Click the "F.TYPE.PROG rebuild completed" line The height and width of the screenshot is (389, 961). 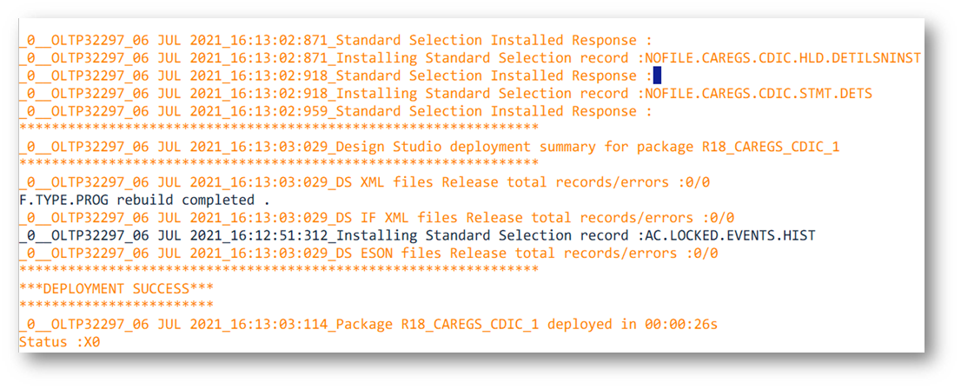(x=145, y=201)
